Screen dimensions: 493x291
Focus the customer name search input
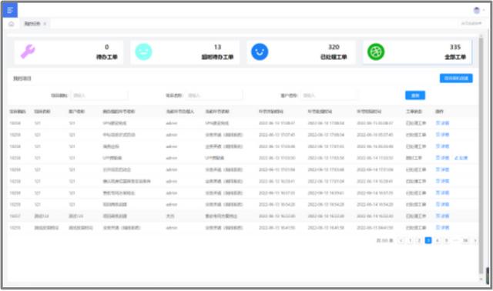pyautogui.click(x=329, y=95)
